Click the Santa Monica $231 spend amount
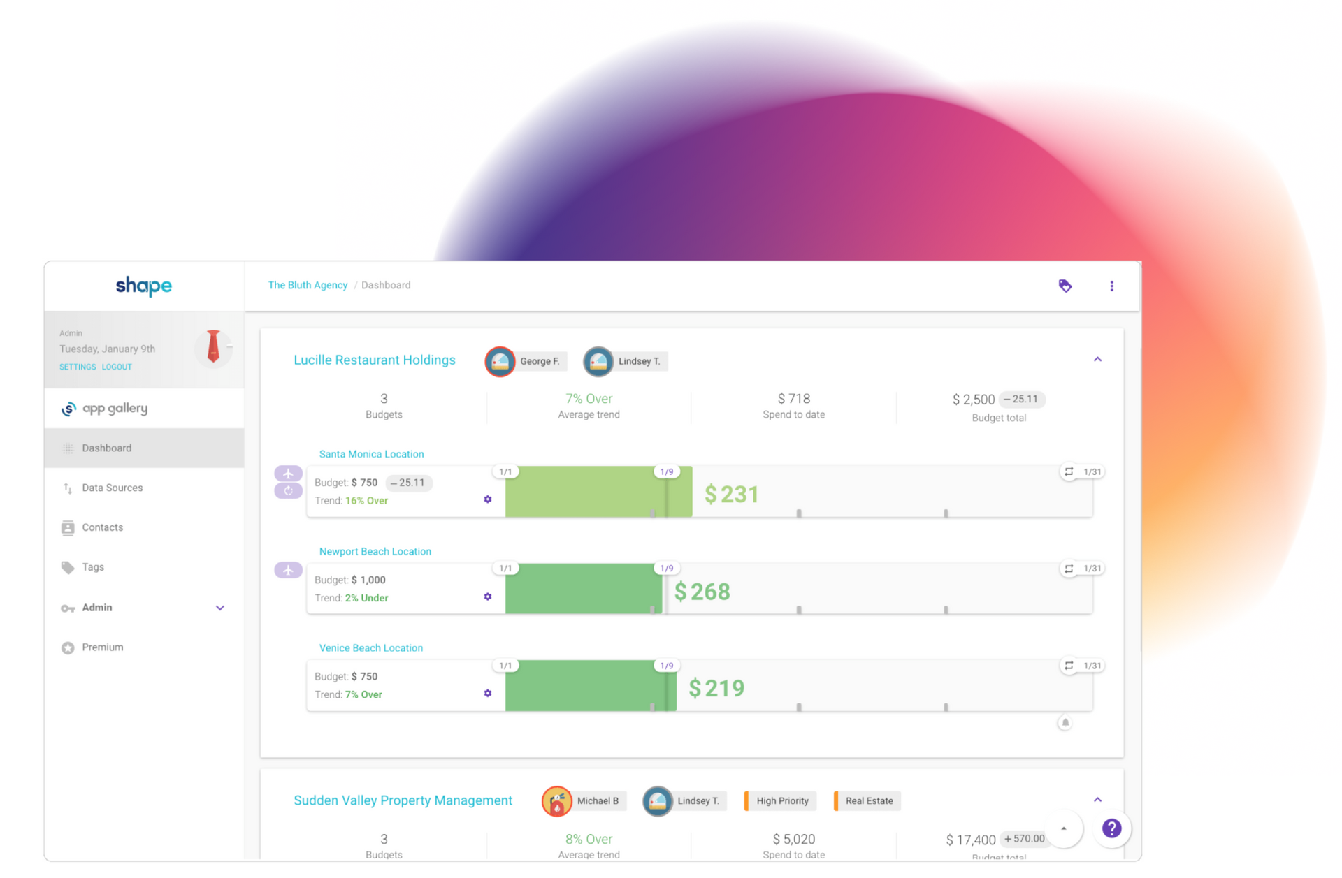This screenshot has width=1342, height=878. click(x=731, y=495)
